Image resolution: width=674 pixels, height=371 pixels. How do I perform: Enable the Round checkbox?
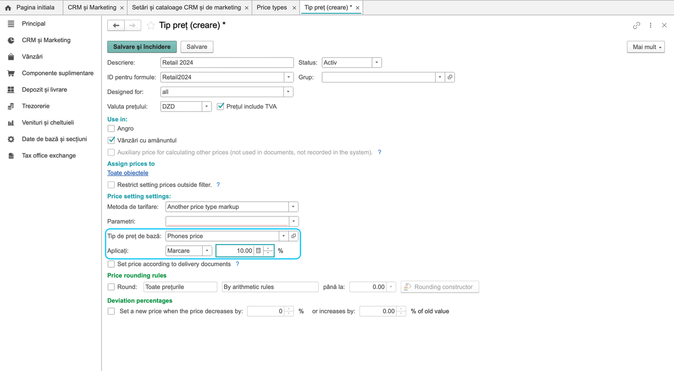click(111, 287)
